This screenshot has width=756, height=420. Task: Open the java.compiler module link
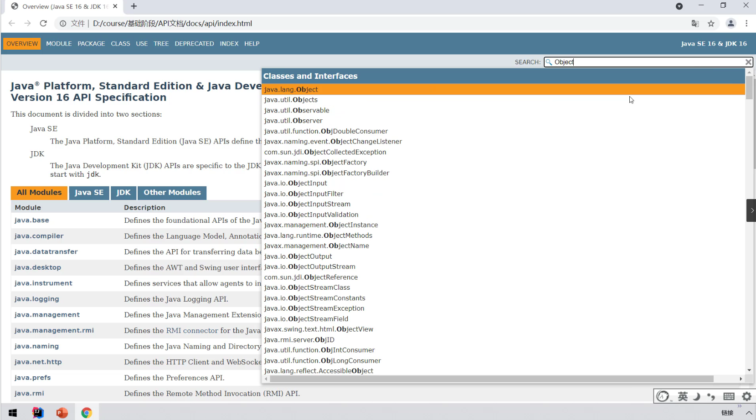coord(39,236)
